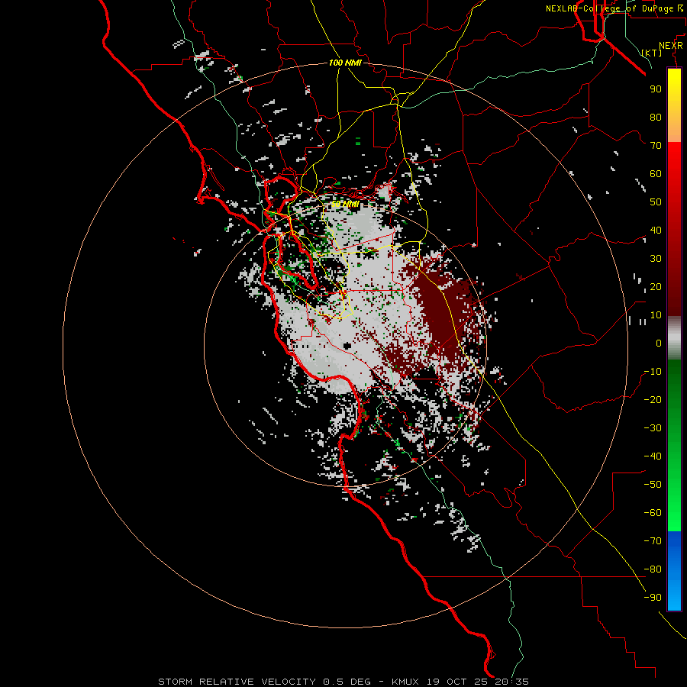Image resolution: width=687 pixels, height=687 pixels.
Task: Click the 40 knot scale label
Action: coord(656,230)
